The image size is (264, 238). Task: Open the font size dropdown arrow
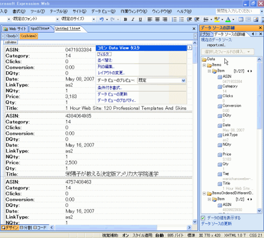(94, 19)
